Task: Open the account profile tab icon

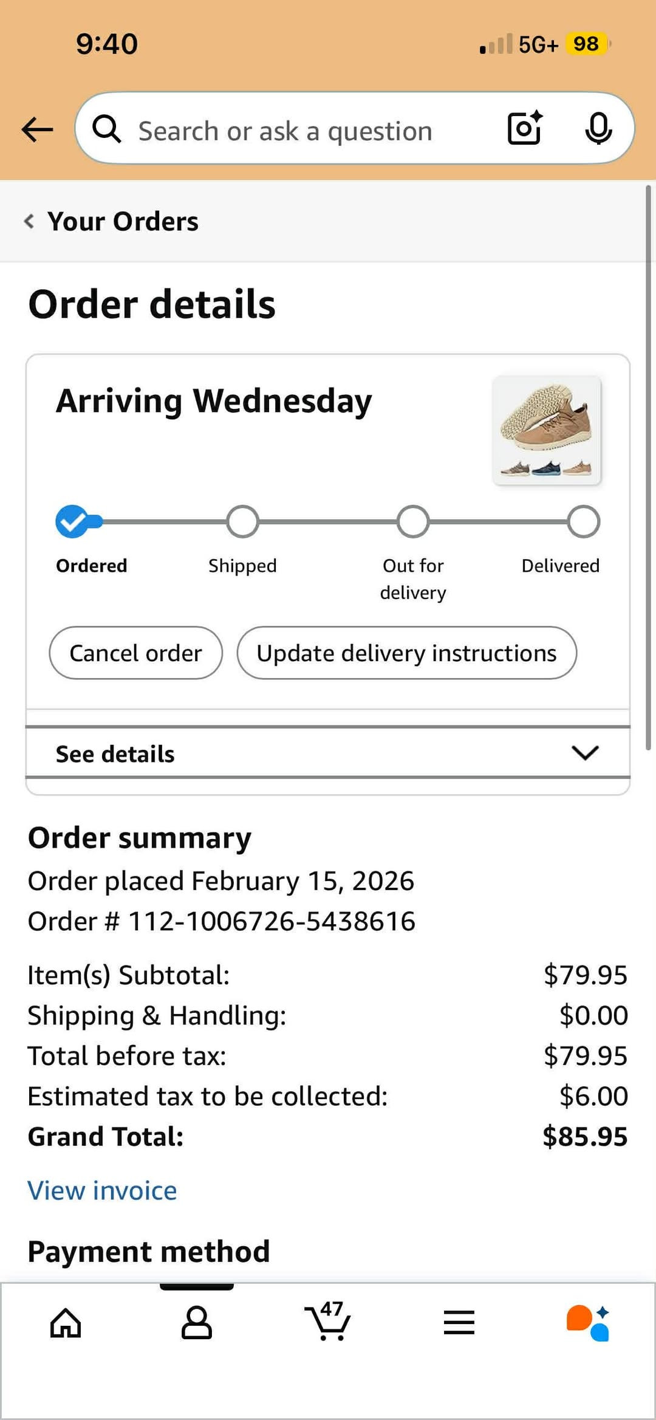Action: point(197,1322)
